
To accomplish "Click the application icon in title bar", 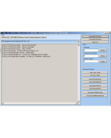I will coord(2,33).
